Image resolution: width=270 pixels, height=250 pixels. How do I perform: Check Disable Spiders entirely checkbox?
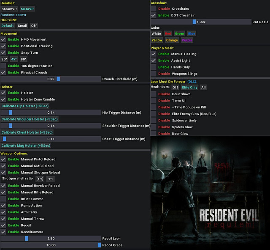(154, 120)
